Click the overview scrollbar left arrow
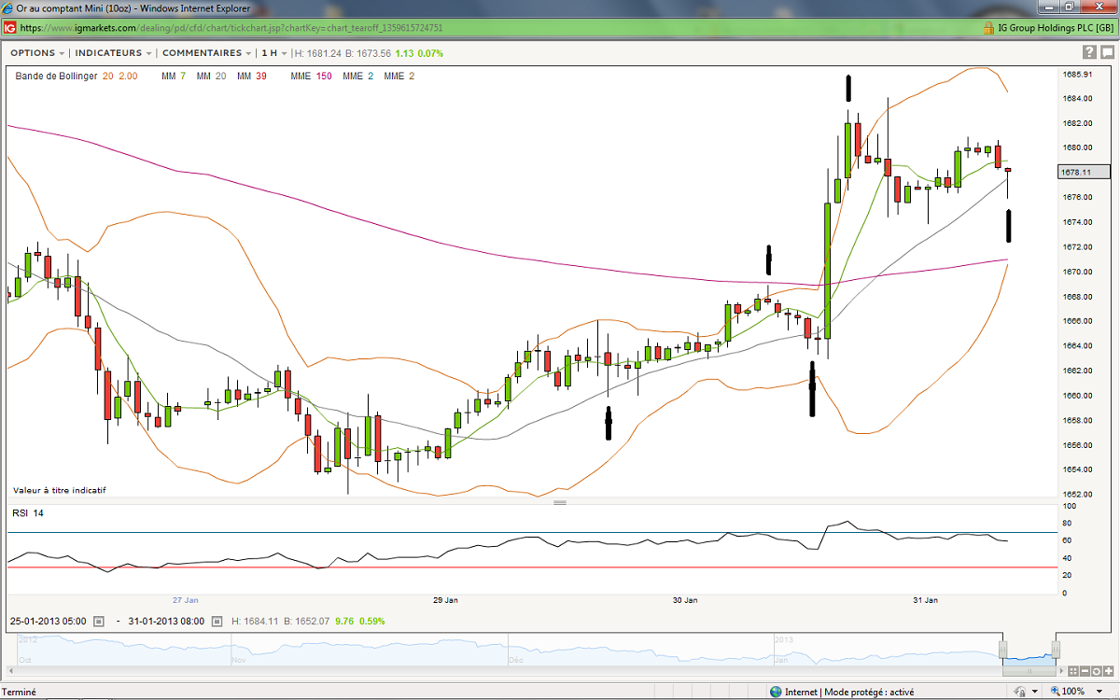 (10, 670)
